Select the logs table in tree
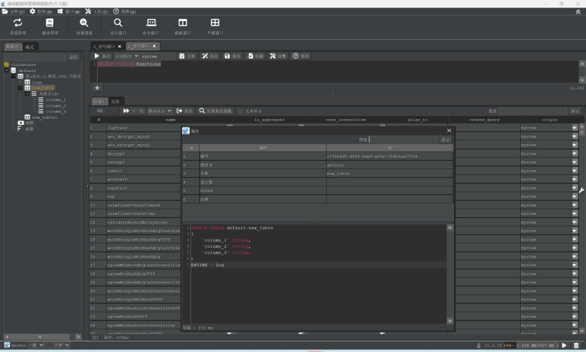 click(x=37, y=82)
